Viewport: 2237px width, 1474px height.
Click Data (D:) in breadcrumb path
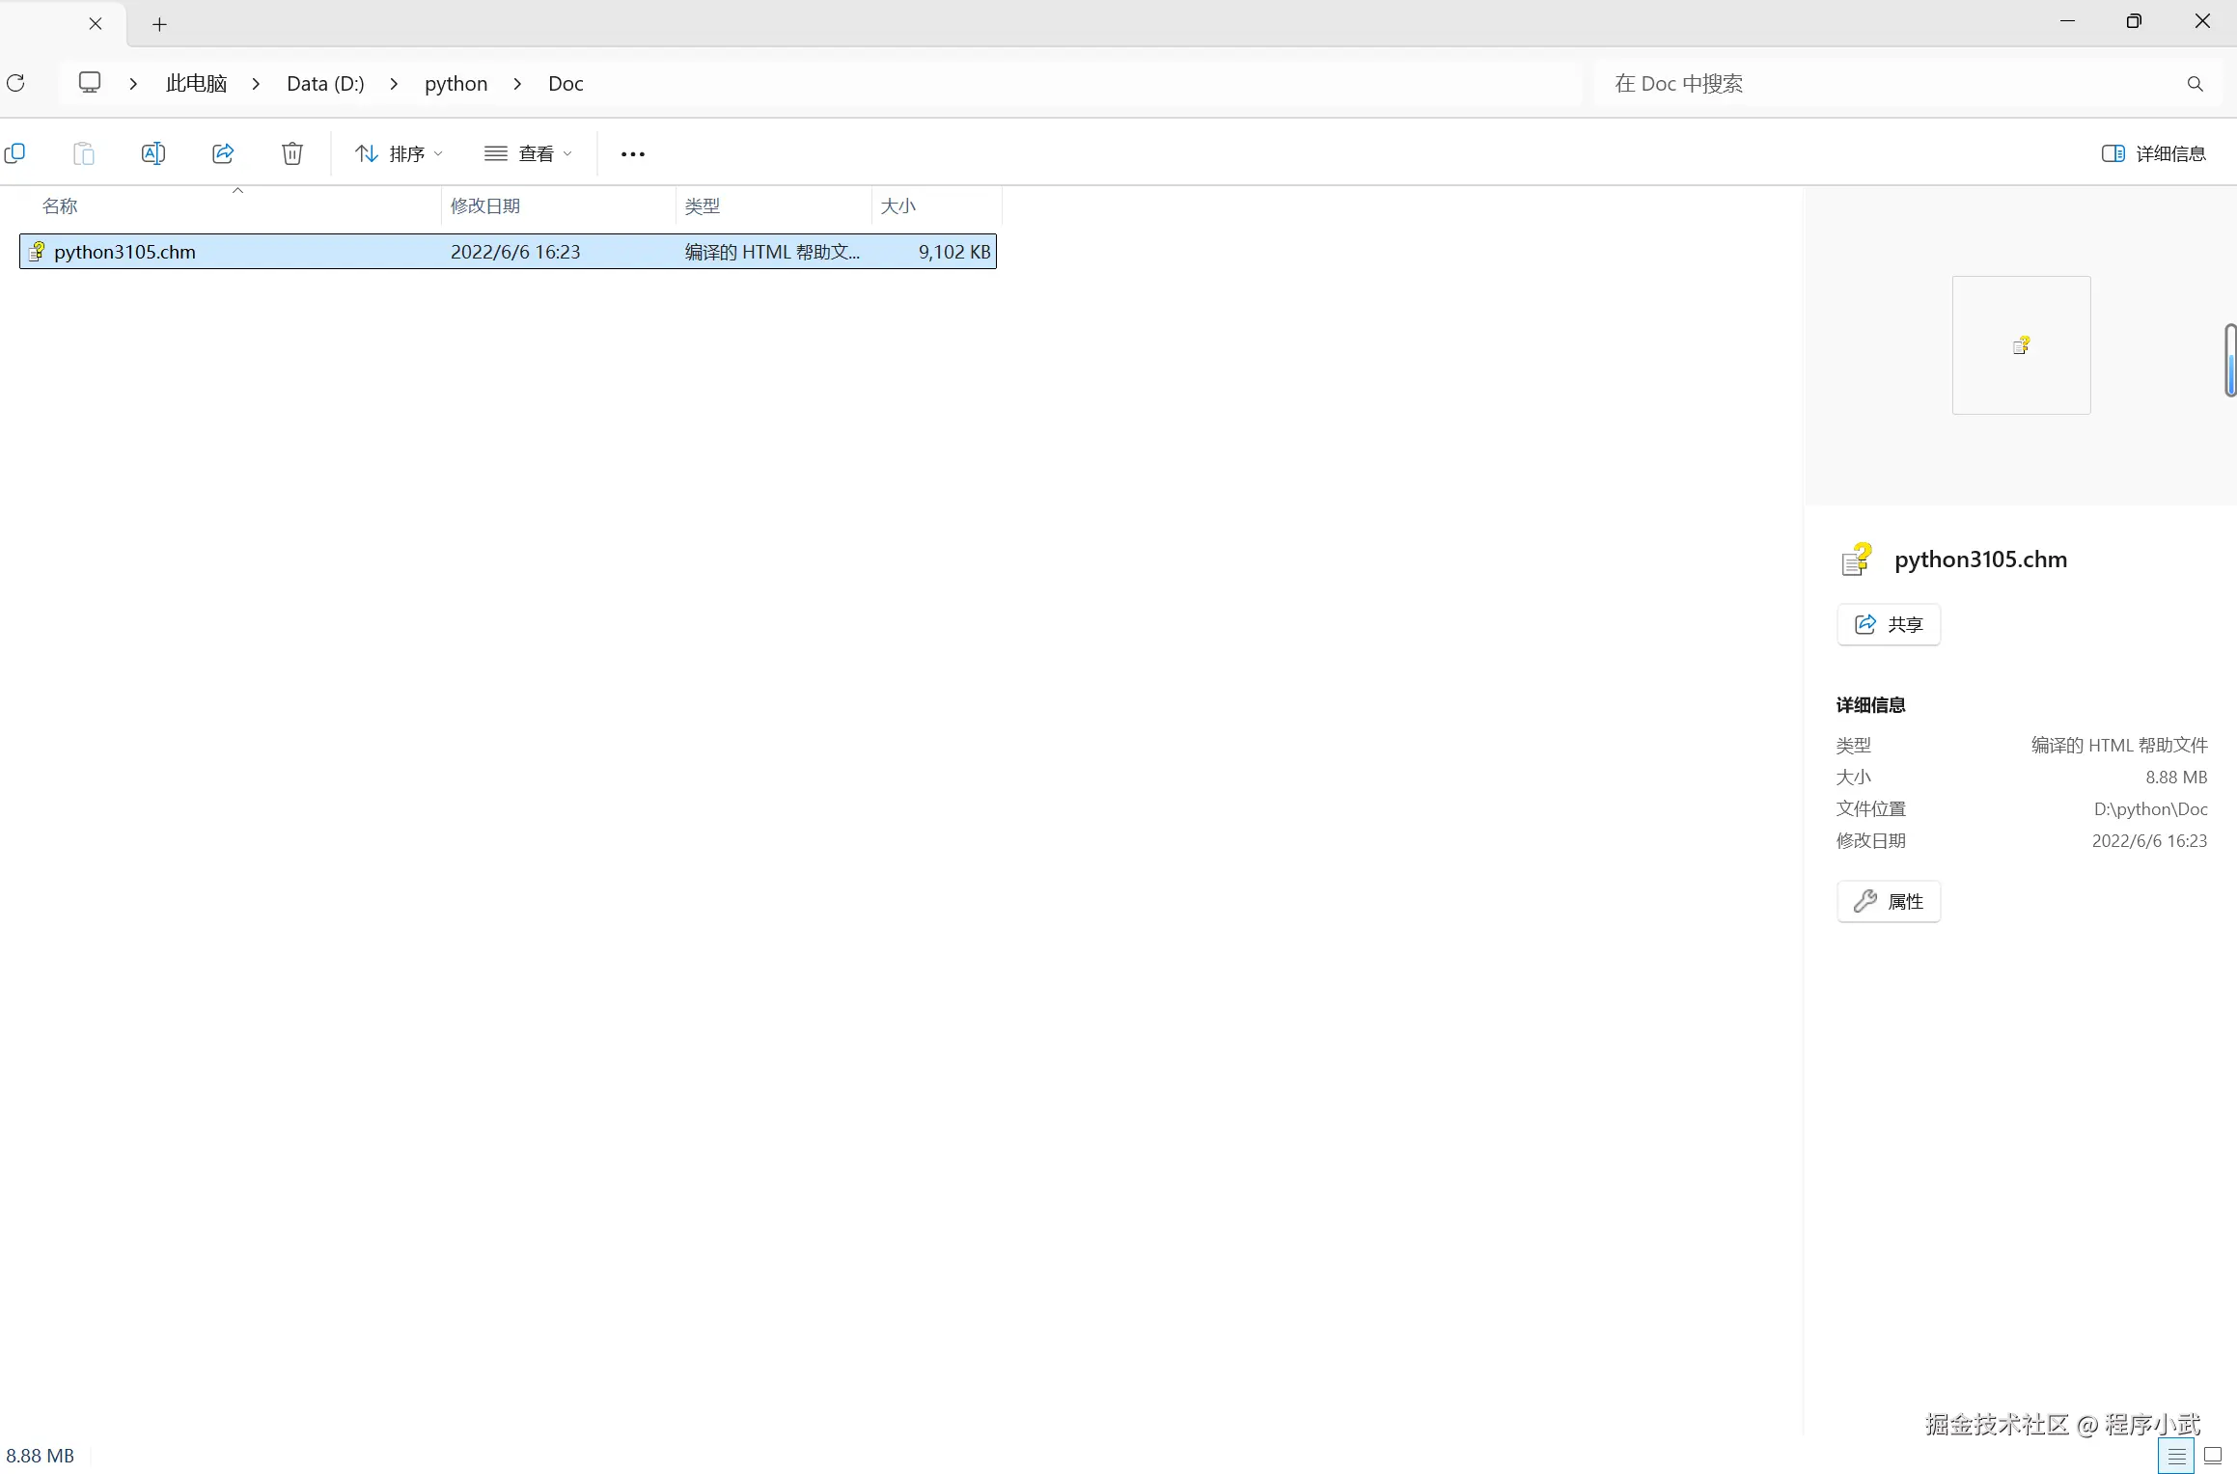325,84
